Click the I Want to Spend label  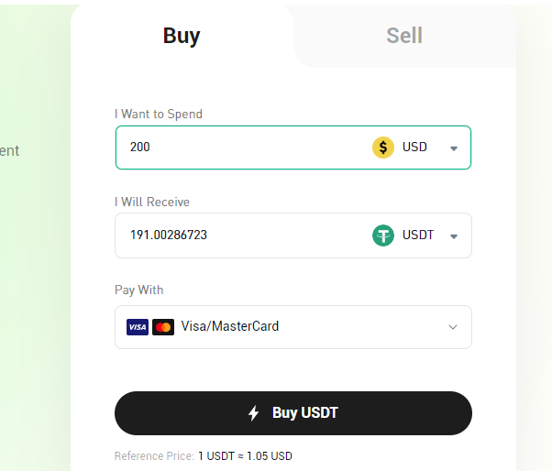[159, 114]
